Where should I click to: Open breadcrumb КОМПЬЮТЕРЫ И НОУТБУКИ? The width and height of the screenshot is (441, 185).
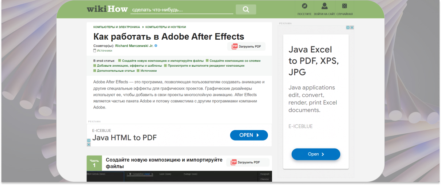pyautogui.click(x=166, y=27)
